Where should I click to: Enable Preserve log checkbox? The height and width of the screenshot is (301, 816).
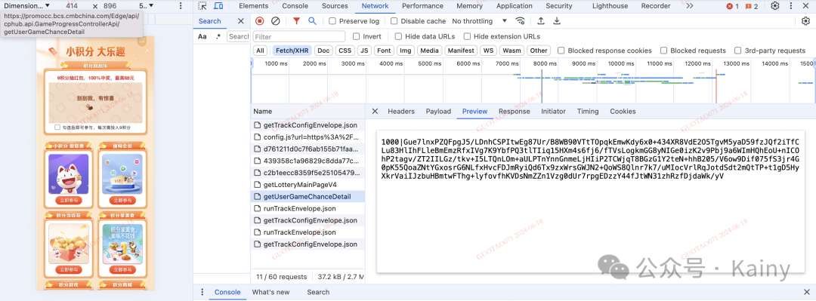pos(332,21)
